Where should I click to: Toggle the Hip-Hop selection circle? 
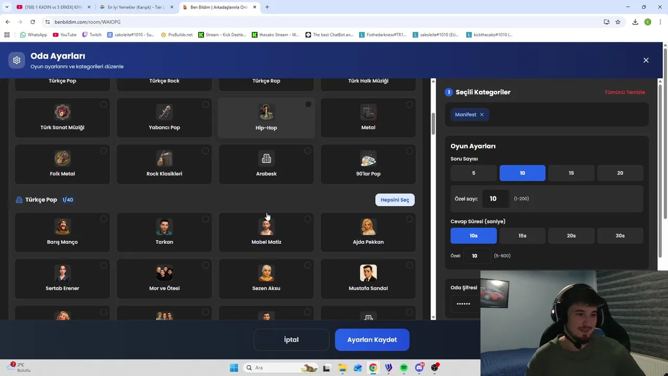pos(308,104)
